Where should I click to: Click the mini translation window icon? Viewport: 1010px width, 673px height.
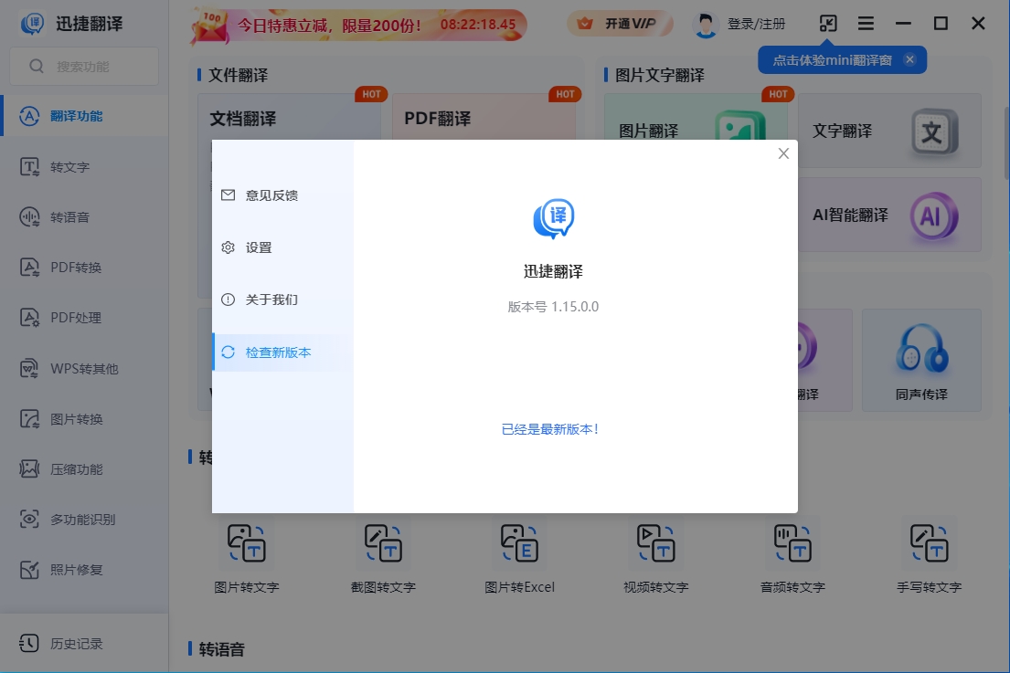pos(828,24)
